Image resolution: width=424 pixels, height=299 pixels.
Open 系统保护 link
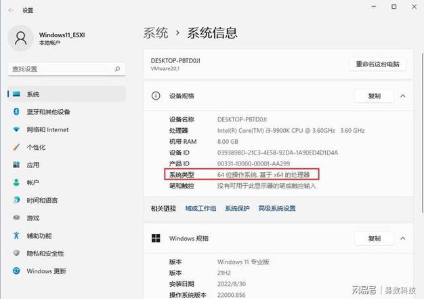(237, 208)
